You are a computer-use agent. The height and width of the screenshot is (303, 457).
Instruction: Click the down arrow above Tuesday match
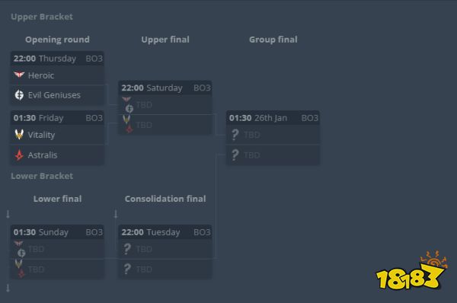pyautogui.click(x=116, y=214)
